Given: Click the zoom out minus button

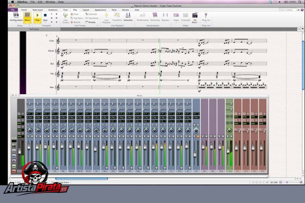Looking at the screenshot, I should pos(281,182).
